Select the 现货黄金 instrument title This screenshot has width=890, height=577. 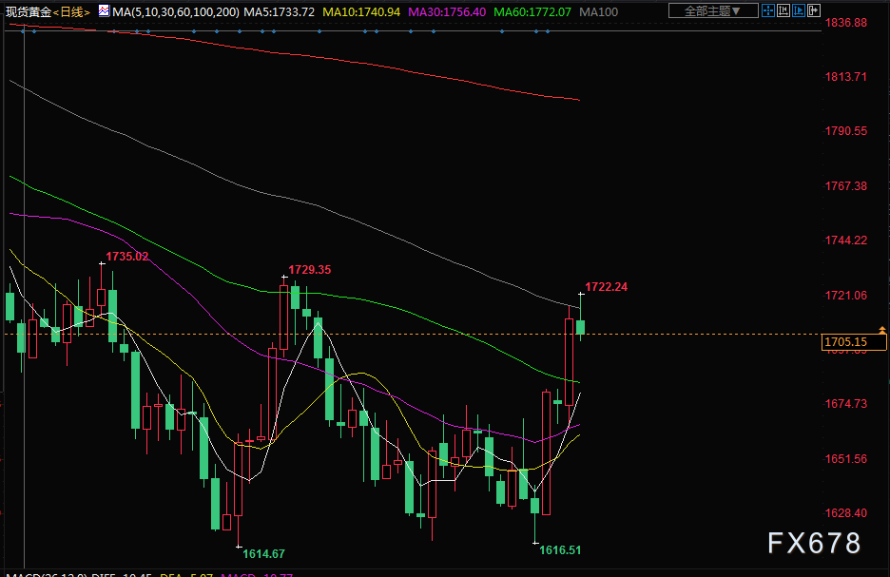[29, 12]
